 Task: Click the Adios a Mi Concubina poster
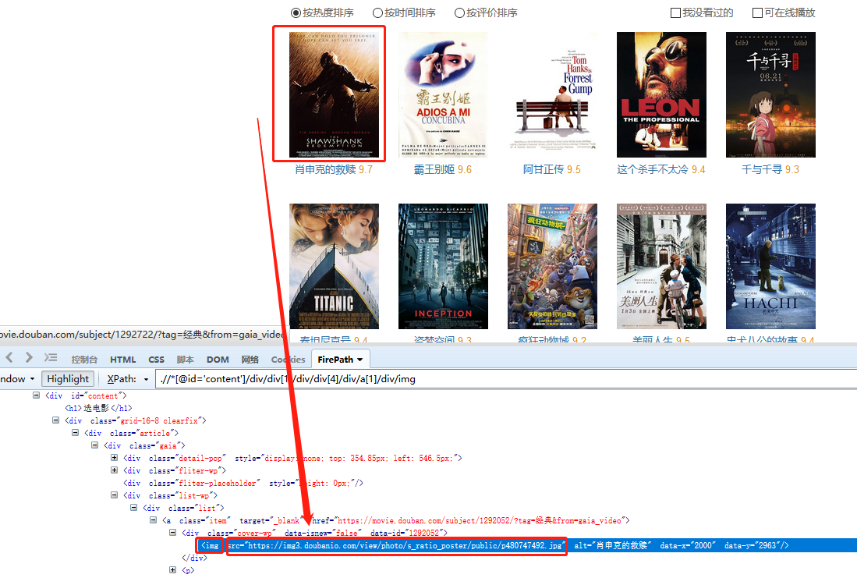coord(443,94)
